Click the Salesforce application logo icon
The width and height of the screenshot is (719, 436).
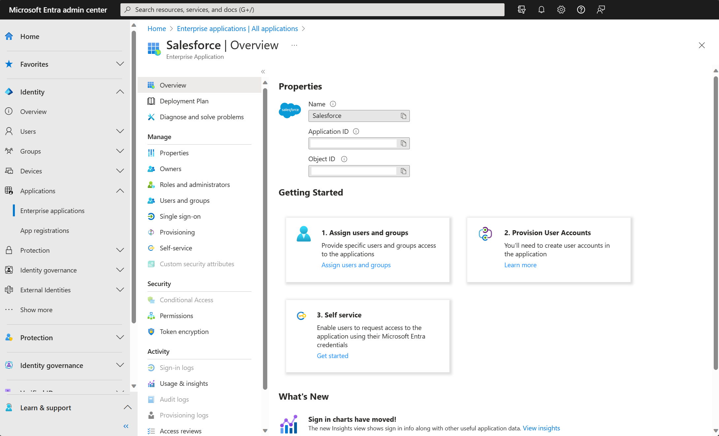290,110
